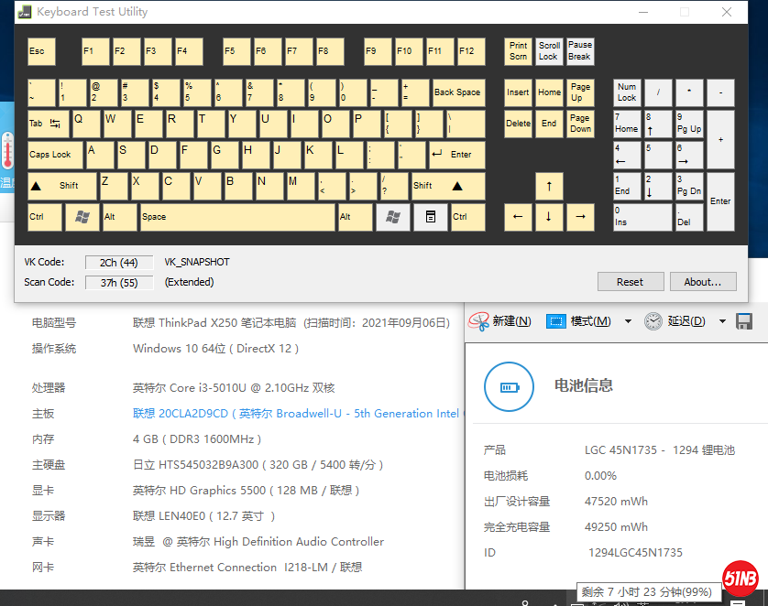Click the left arrow navigation key
Screen dimensions: 768x606
[518, 217]
